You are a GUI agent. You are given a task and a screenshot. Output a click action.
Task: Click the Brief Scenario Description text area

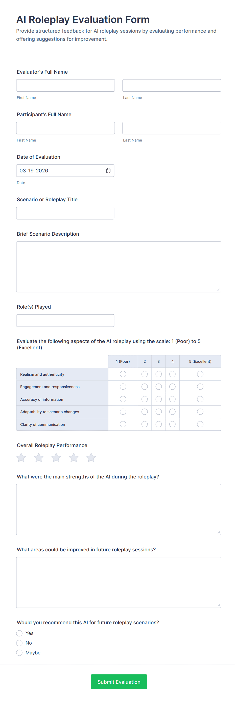coord(118,266)
